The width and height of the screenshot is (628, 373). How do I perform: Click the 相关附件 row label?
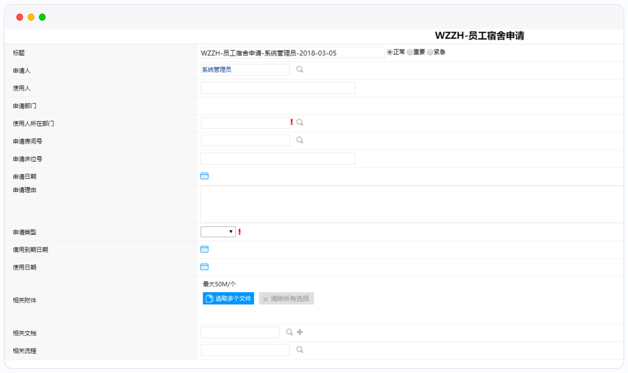coord(24,300)
